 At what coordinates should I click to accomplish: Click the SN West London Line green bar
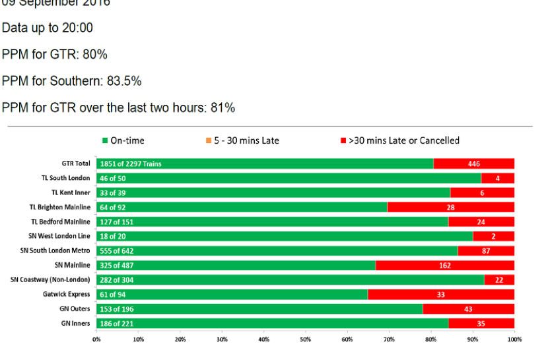(x=285, y=236)
